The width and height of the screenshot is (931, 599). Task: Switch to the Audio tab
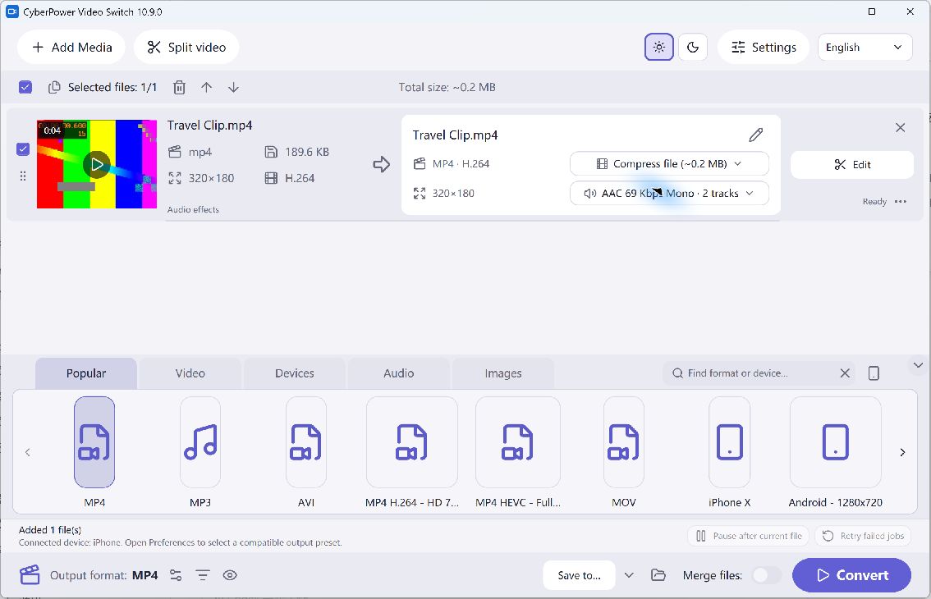pos(398,373)
